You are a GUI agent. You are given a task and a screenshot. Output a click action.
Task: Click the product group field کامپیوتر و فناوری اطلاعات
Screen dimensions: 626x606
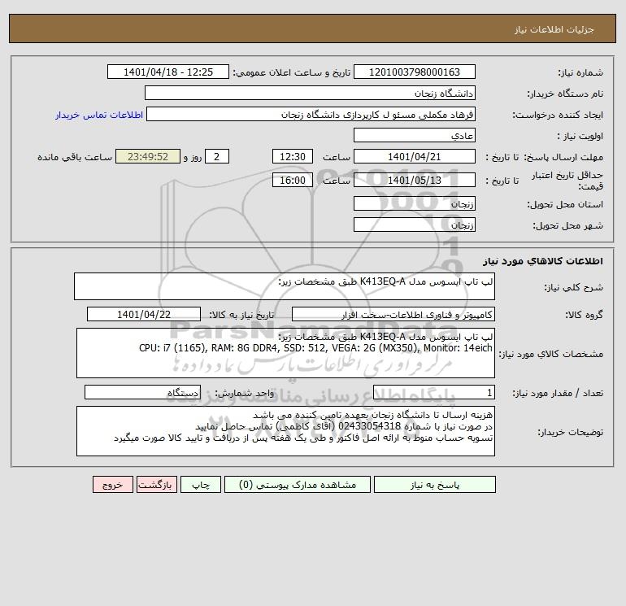pos(393,314)
